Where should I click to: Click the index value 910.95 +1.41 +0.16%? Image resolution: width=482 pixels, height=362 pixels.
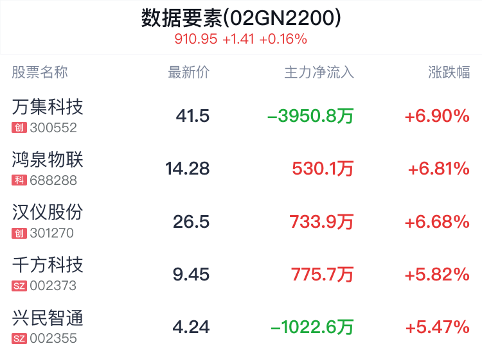(241, 39)
